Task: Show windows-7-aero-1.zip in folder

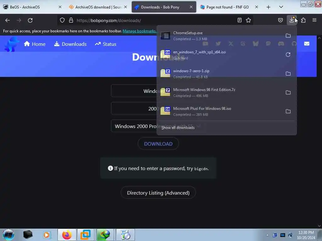Action: point(288,73)
